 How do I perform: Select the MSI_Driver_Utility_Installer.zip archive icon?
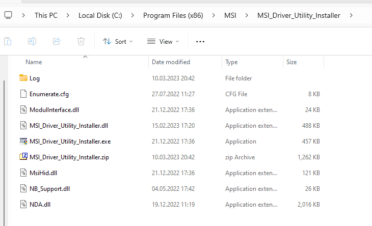[x=23, y=157]
